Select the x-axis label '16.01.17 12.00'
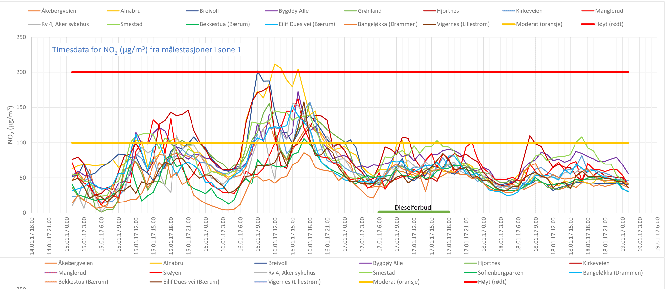The height and width of the screenshot is (289, 666). [x=275, y=236]
